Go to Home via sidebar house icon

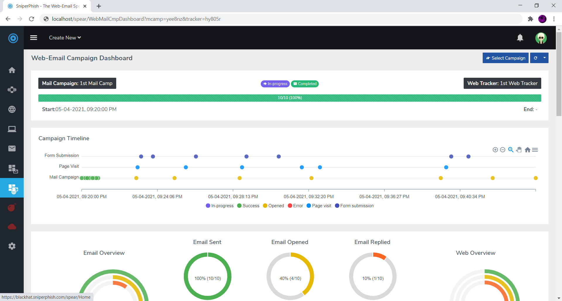[x=12, y=70]
